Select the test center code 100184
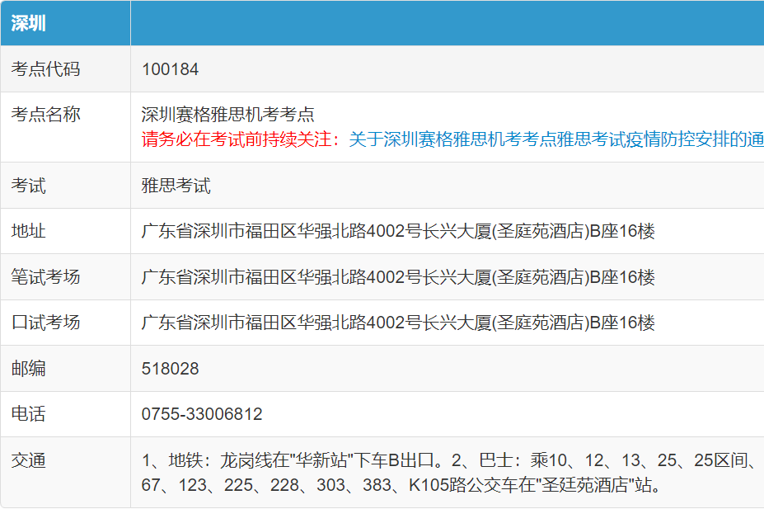The image size is (764, 509). click(x=170, y=69)
